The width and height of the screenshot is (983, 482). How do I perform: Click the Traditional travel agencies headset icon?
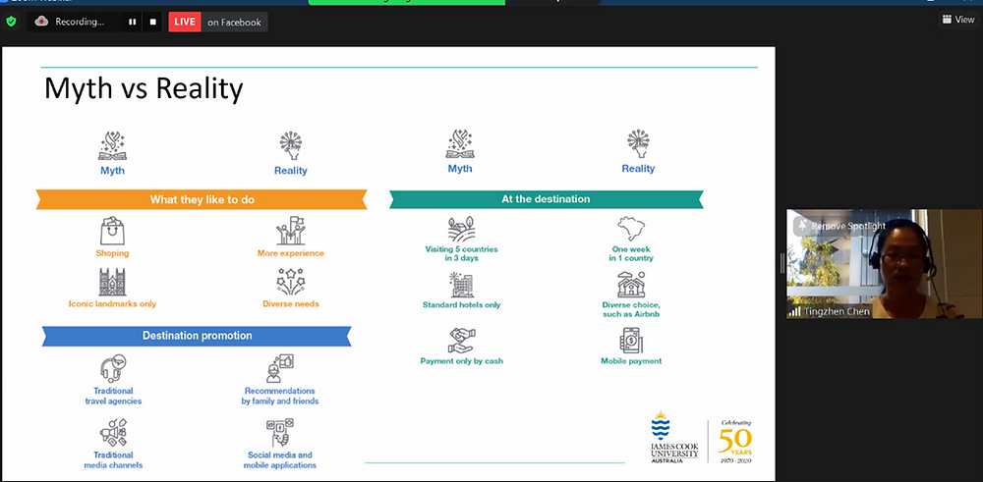[x=113, y=368]
